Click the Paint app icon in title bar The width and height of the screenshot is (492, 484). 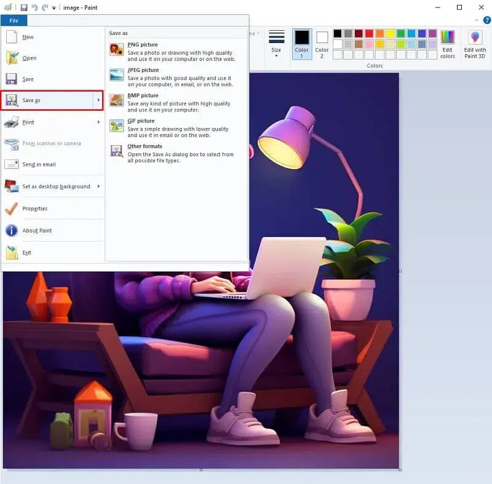(x=8, y=7)
